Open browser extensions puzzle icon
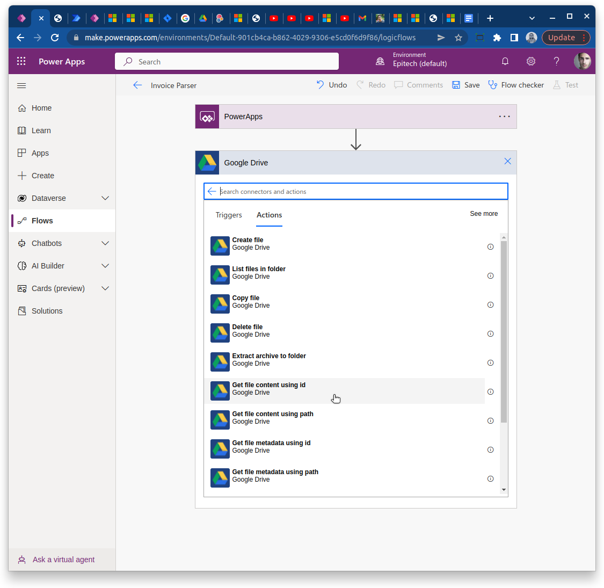 click(497, 38)
